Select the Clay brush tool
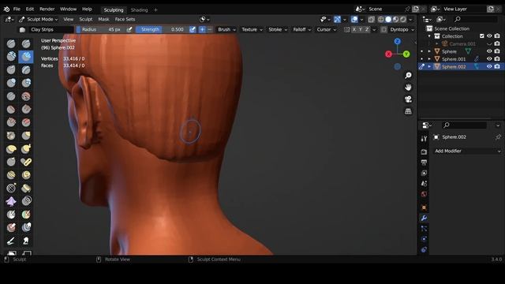The height and width of the screenshot is (284, 505). tap(11, 57)
